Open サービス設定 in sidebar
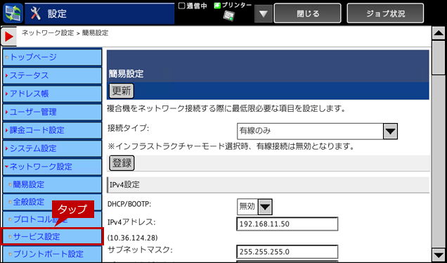The image size is (447, 263). point(52,236)
